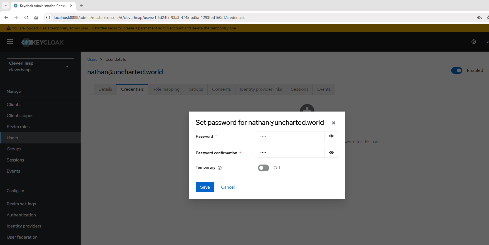Image resolution: width=489 pixels, height=245 pixels.
Task: Click the browser forward arrow
Action: [x=16, y=17]
